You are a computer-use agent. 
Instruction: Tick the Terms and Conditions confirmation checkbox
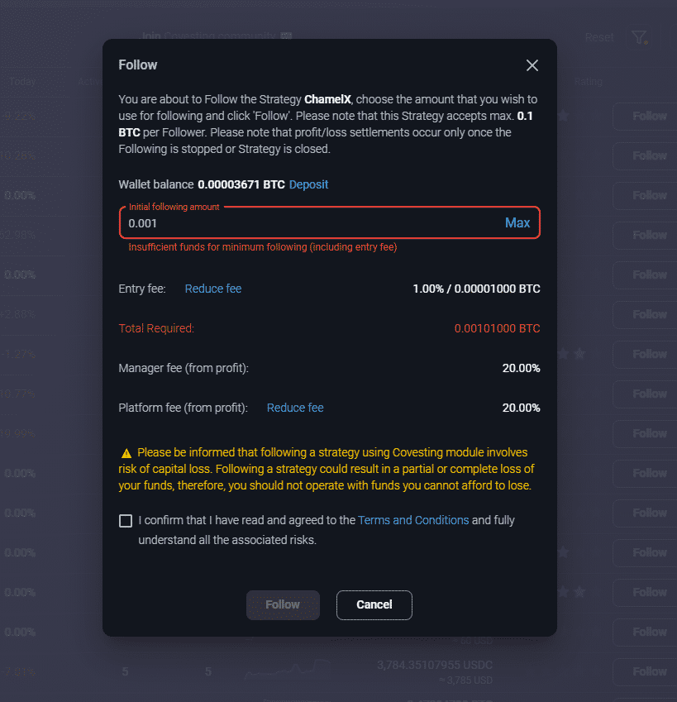tap(126, 521)
